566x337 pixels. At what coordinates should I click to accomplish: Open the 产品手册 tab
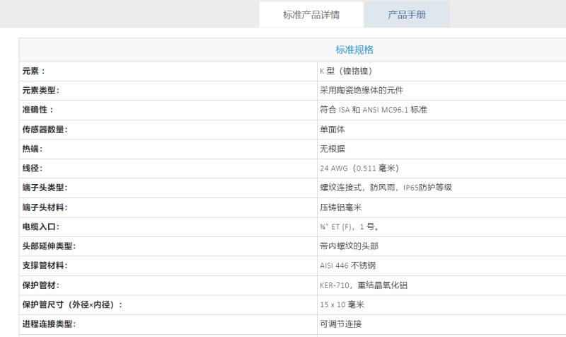coord(406,15)
